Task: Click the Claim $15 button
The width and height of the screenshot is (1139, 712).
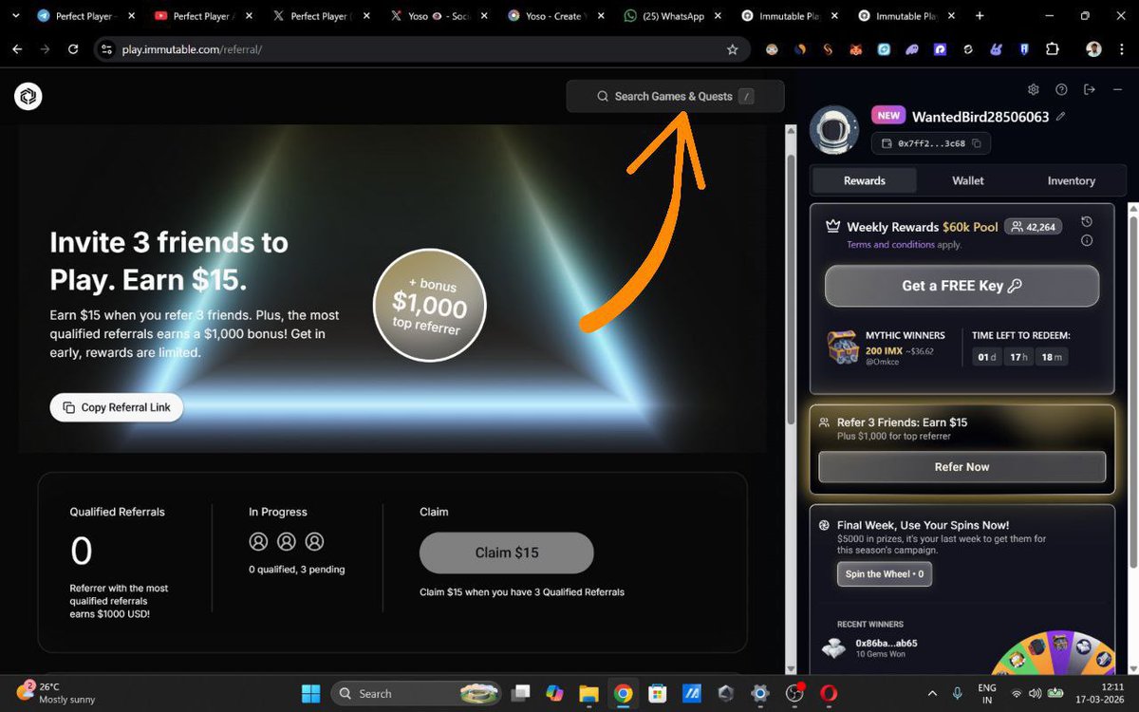Action: pos(507,553)
